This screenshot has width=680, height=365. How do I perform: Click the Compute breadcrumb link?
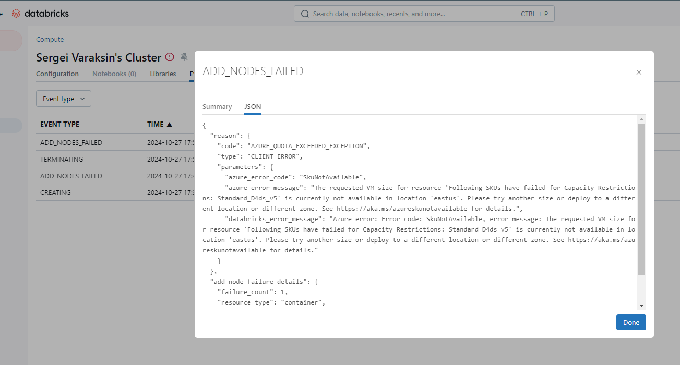pyautogui.click(x=50, y=40)
